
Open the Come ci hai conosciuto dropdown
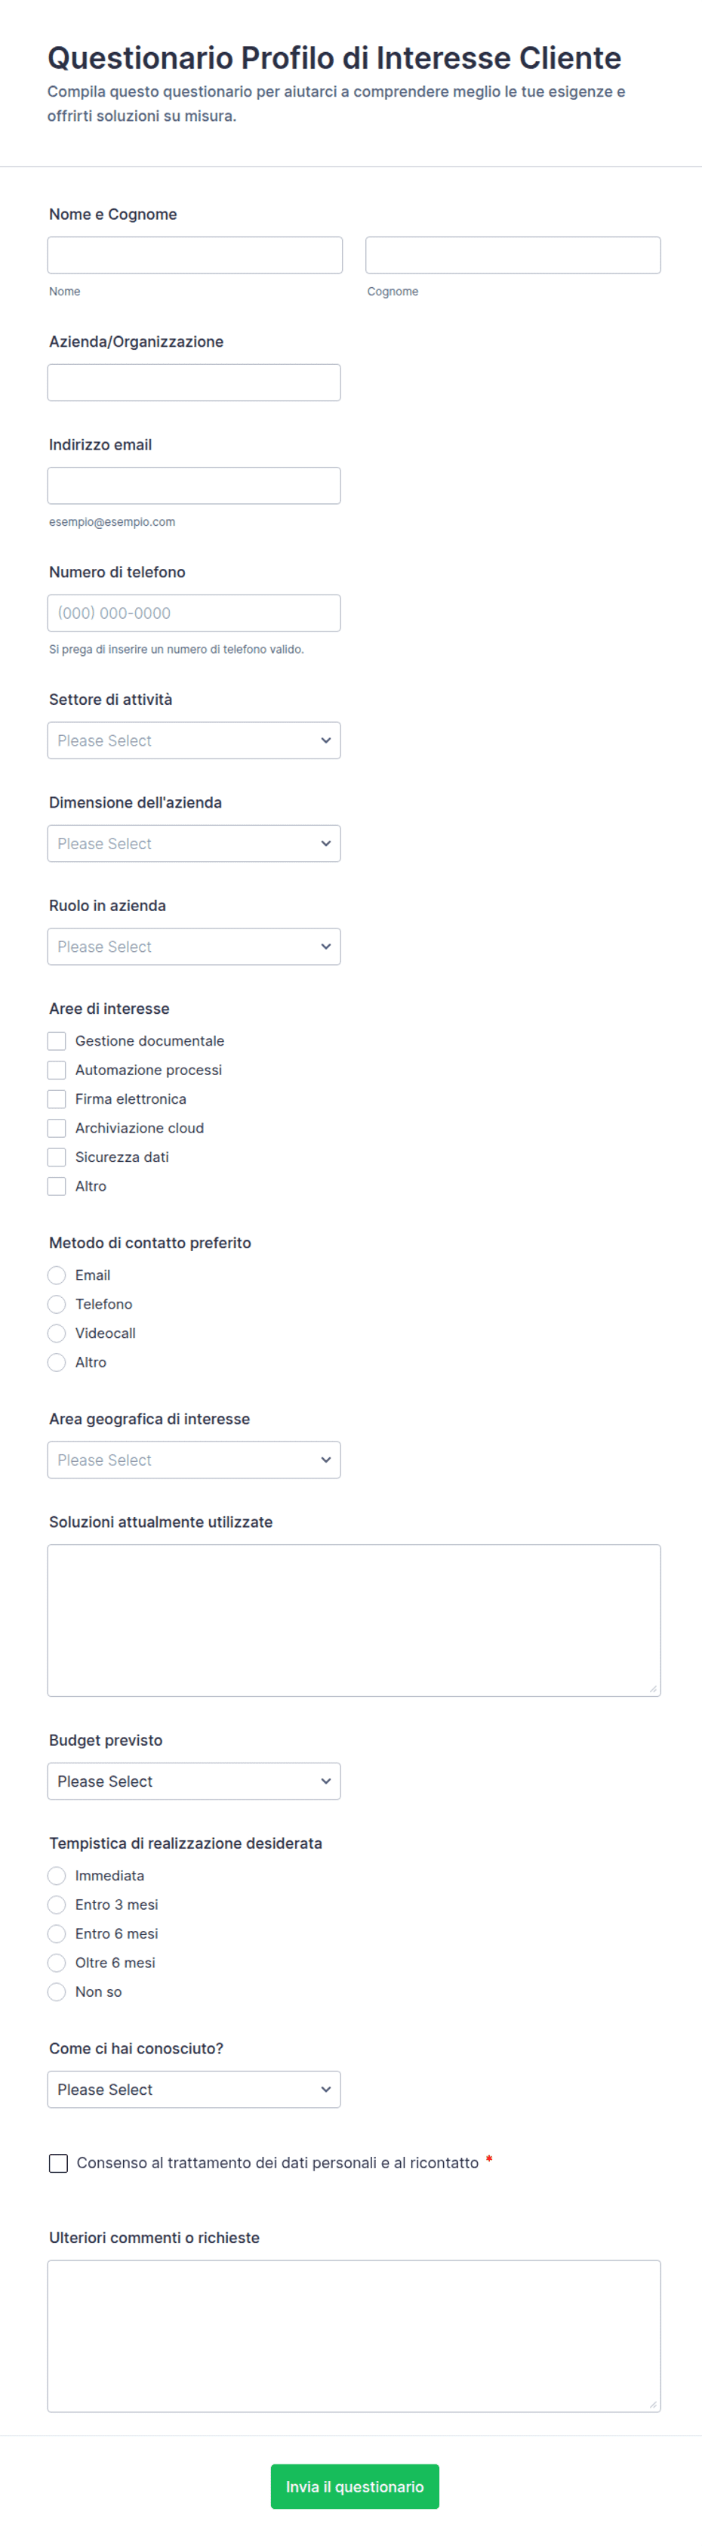click(x=193, y=2090)
